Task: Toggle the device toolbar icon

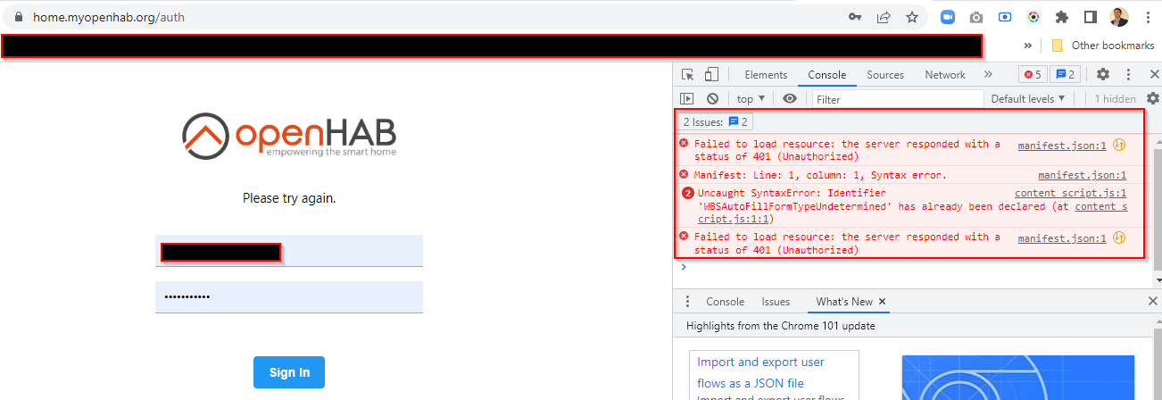Action: [x=711, y=75]
